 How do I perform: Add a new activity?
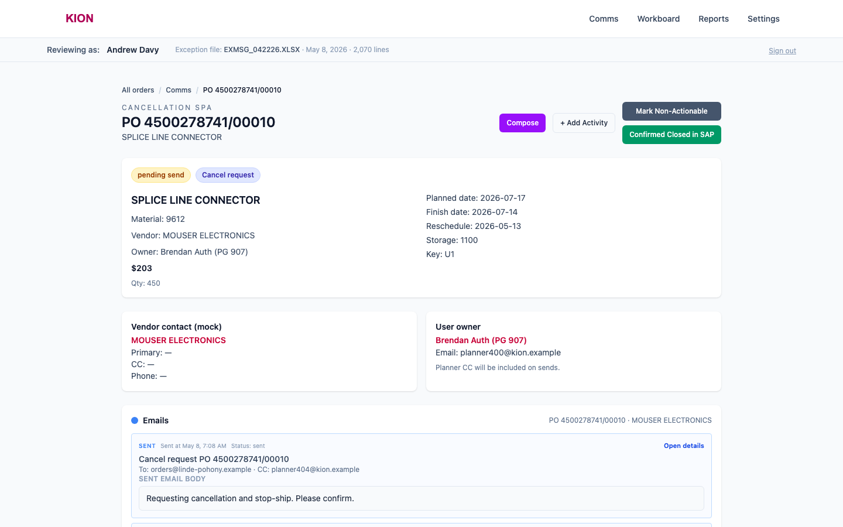tap(584, 123)
